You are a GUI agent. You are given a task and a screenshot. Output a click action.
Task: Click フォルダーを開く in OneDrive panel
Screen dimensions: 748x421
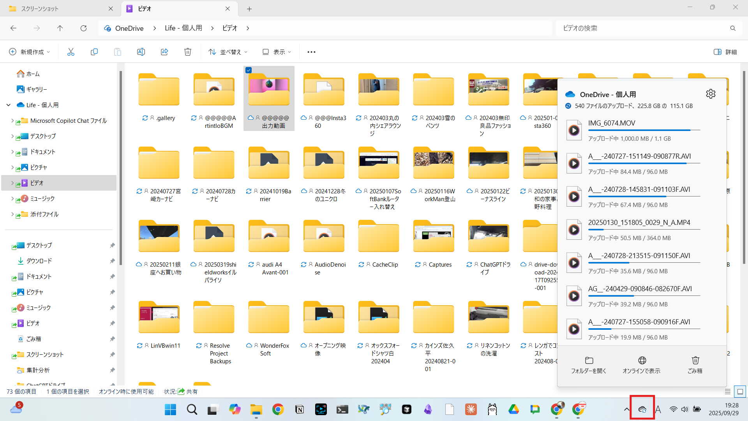pyautogui.click(x=589, y=365)
